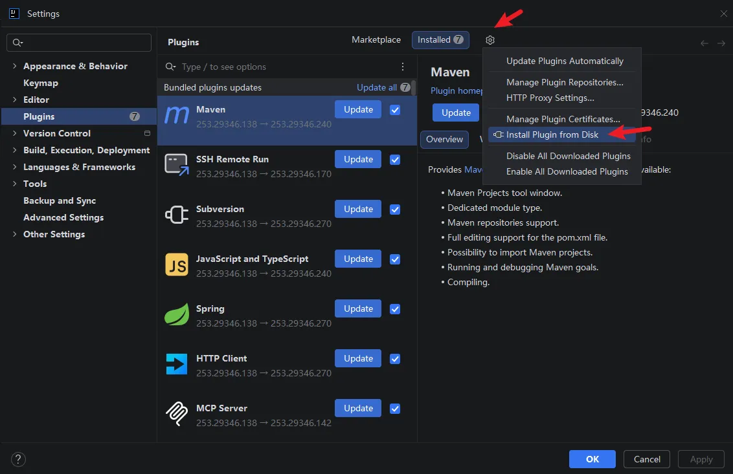Confirm settings with OK button
Image resolution: width=733 pixels, height=474 pixels.
click(x=592, y=459)
